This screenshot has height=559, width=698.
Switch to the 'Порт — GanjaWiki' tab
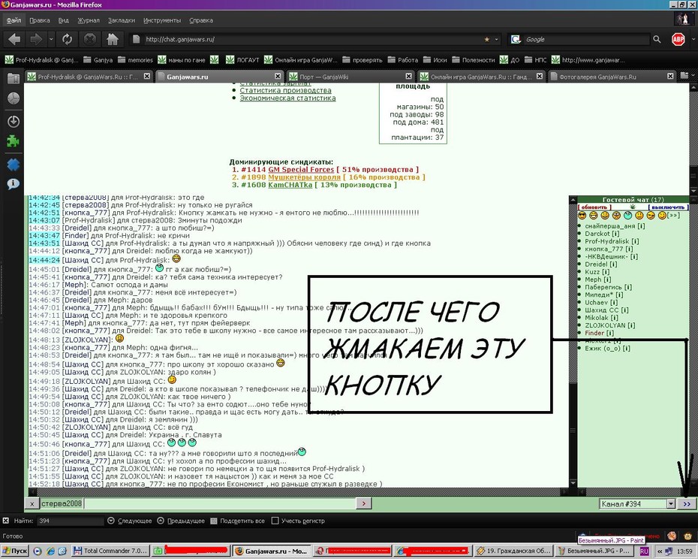350,77
